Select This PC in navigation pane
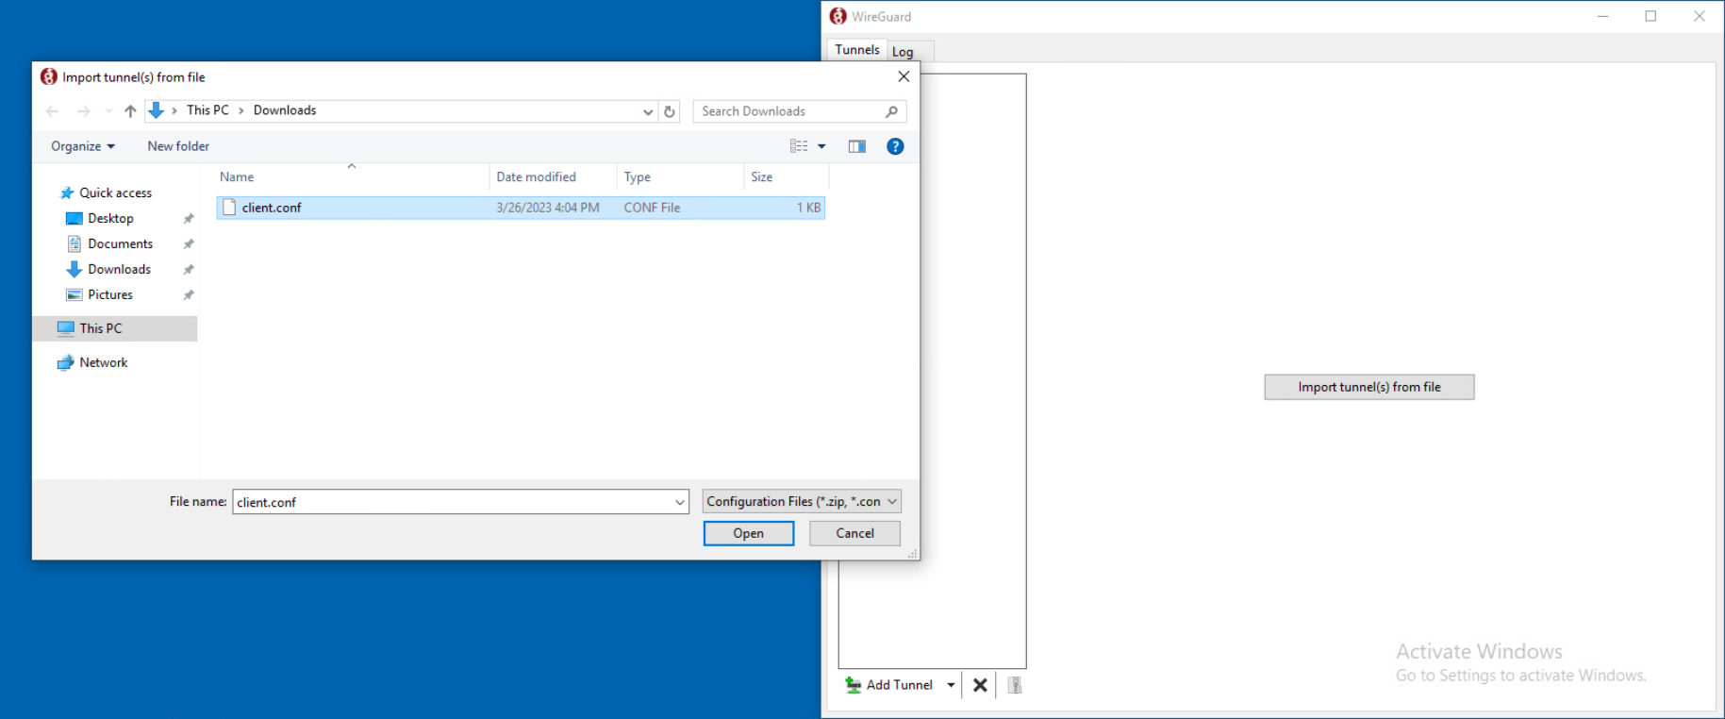This screenshot has height=719, width=1725. [115, 328]
